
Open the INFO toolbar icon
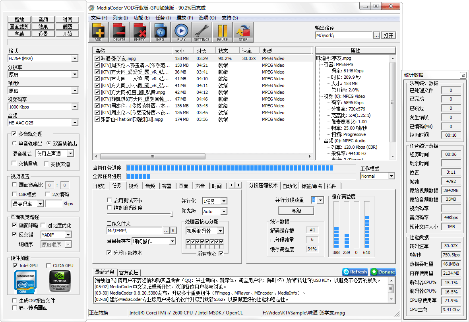pyautogui.click(x=160, y=32)
